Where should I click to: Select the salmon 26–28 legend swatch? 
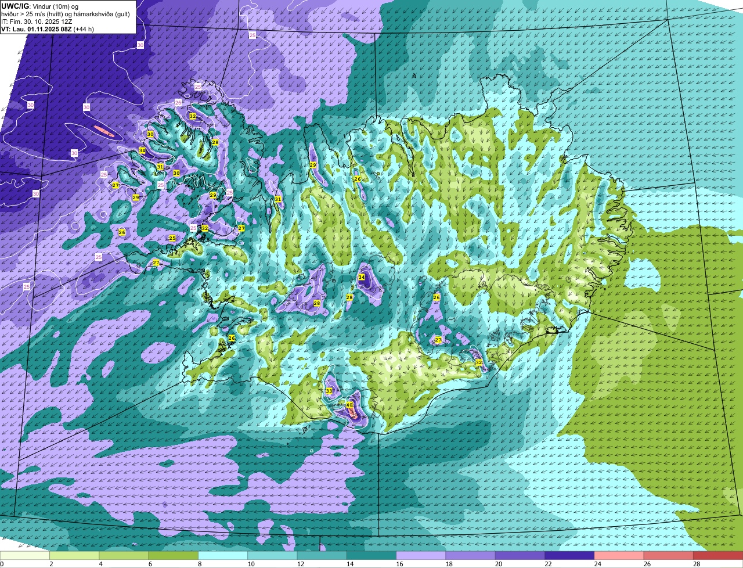pos(669,556)
